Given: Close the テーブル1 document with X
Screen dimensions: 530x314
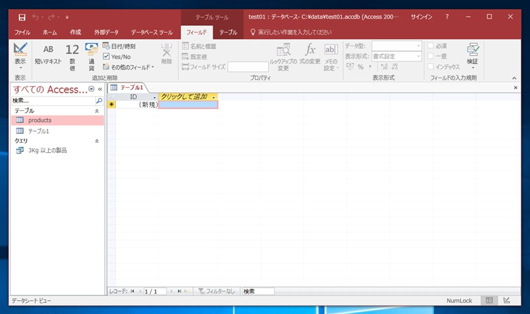Looking at the screenshot, I should 515,88.
